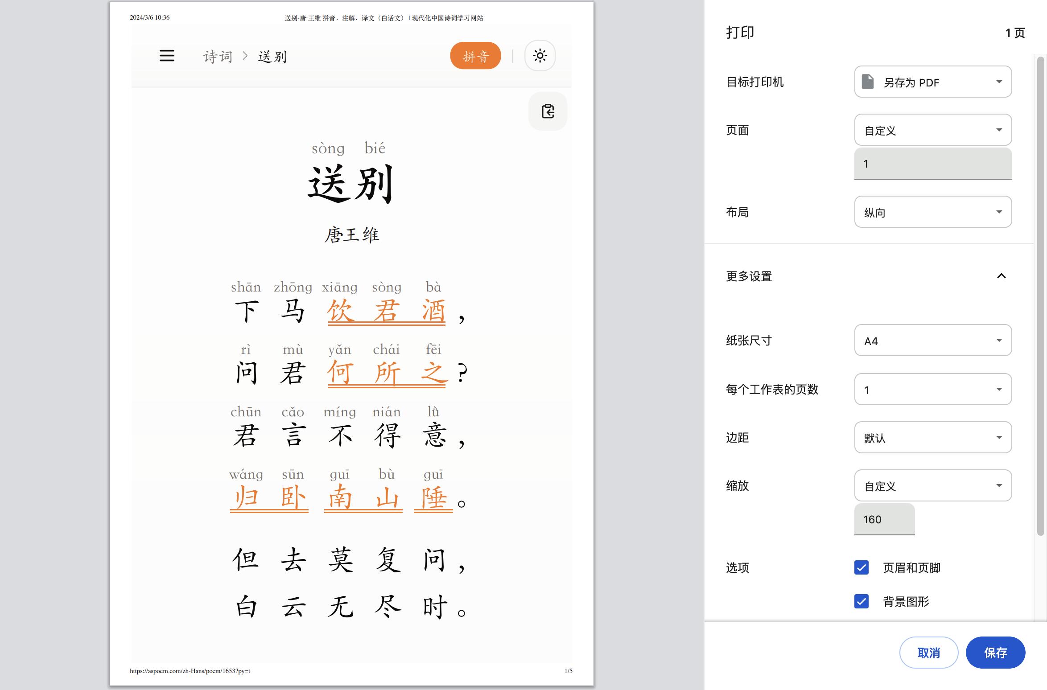
Task: Click the sun brightness theme icon
Action: pos(540,56)
